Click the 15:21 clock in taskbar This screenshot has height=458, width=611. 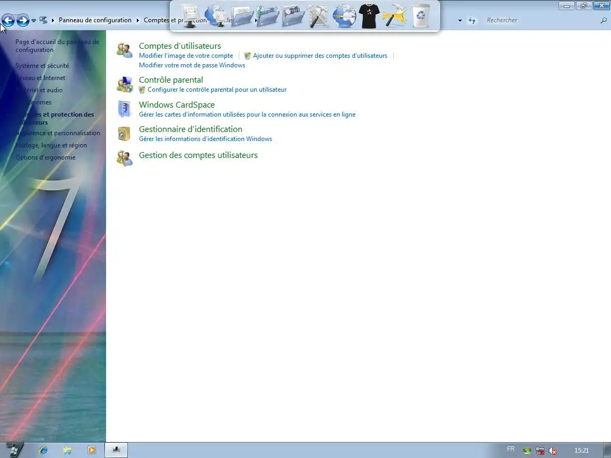tap(581, 451)
